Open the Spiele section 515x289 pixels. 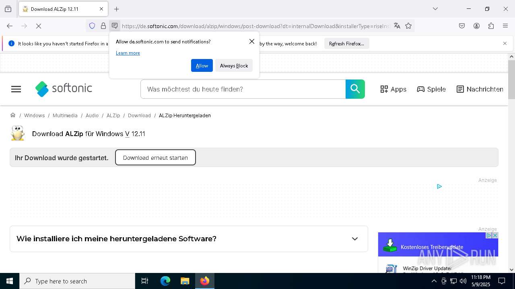pyautogui.click(x=431, y=89)
